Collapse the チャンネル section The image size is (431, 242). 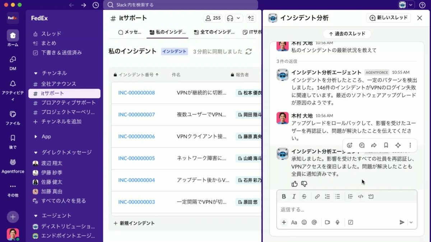pyautogui.click(x=36, y=73)
